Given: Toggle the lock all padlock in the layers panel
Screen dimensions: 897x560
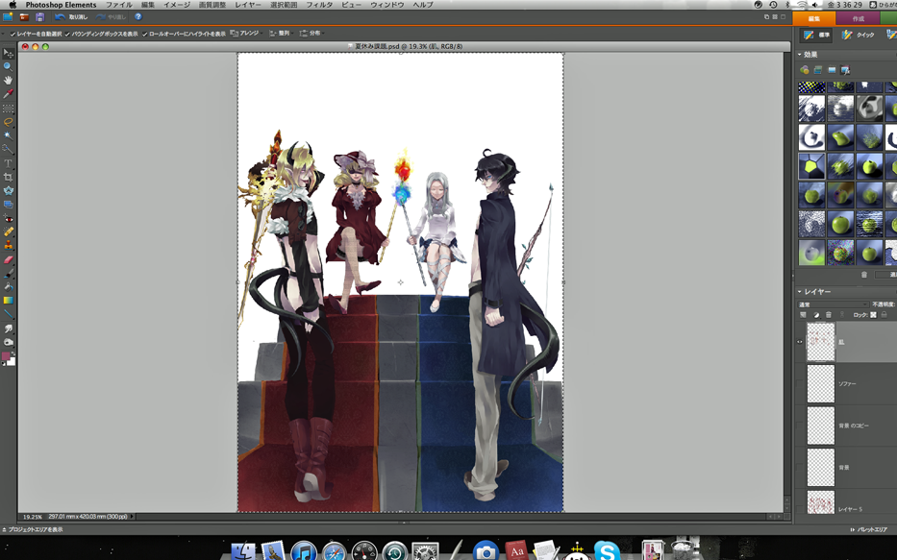Looking at the screenshot, I should 884,315.
